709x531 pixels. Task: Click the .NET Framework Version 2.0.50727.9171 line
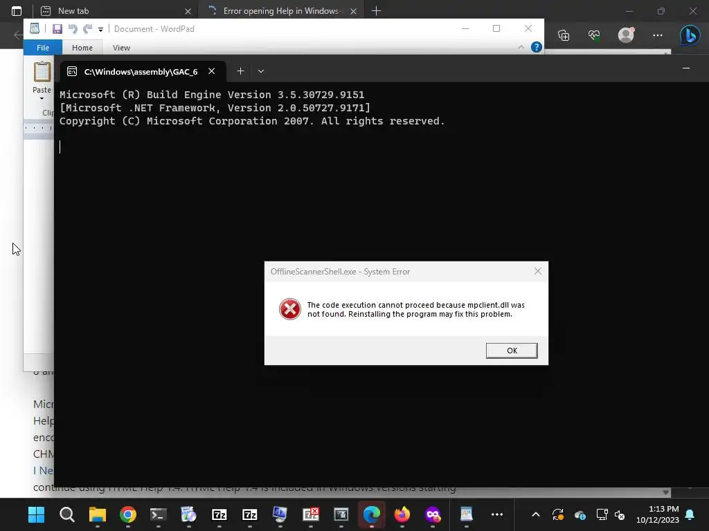(215, 108)
